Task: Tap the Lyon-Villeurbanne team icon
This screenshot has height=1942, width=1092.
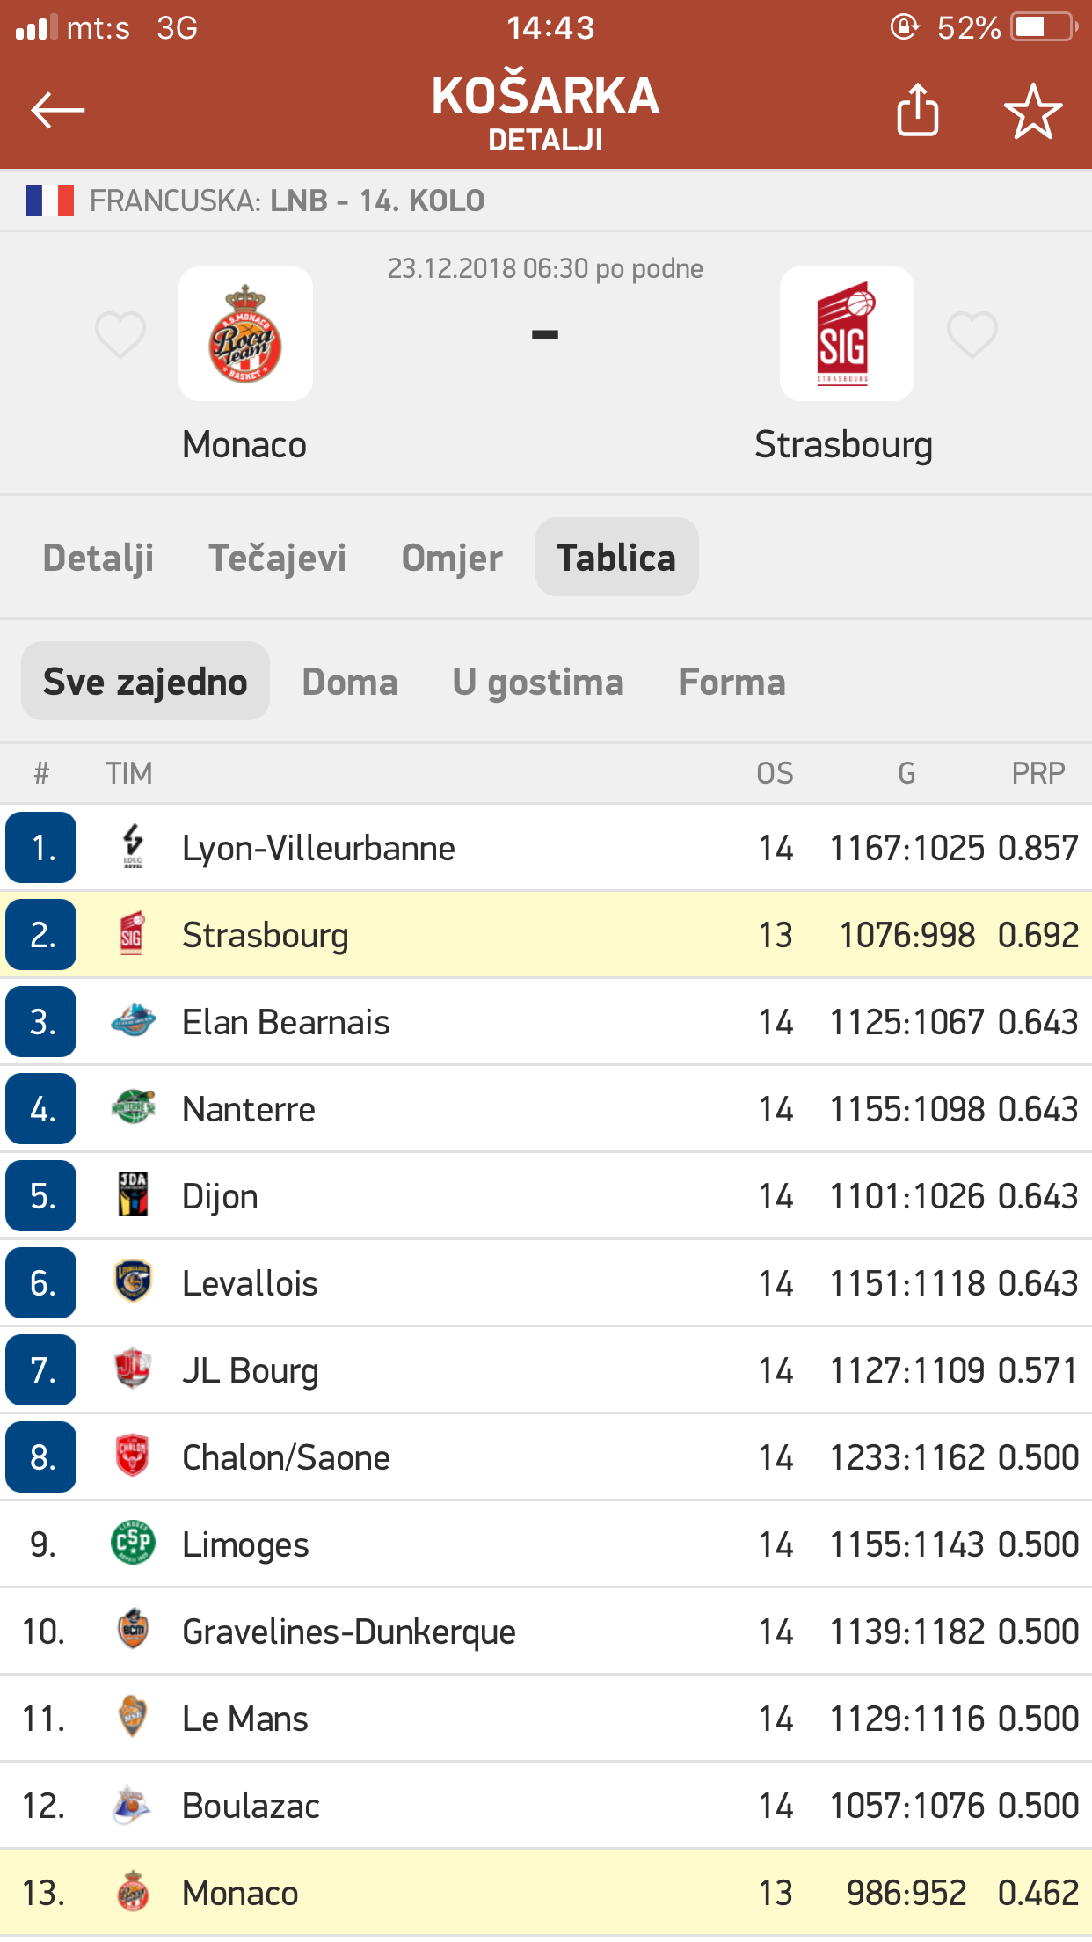Action: coord(133,847)
